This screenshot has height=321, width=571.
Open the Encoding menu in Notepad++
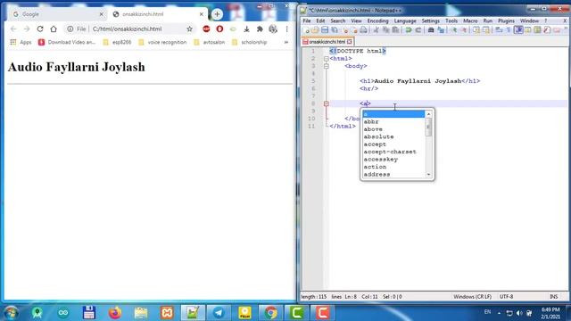tap(377, 21)
